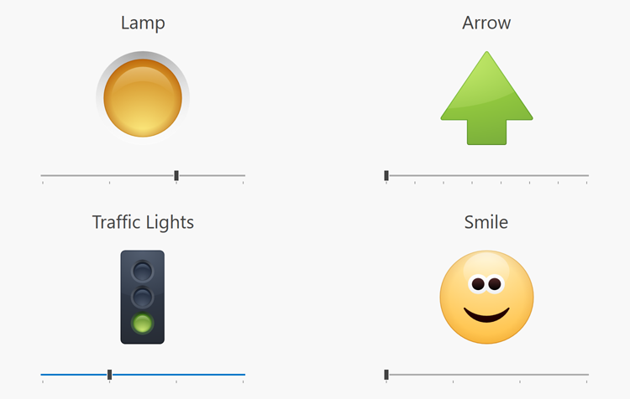Click the "Traffic Lights" title label
The image size is (630, 399).
tap(143, 222)
